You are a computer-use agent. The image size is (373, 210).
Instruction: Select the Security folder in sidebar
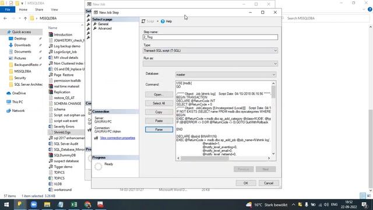[20, 78]
